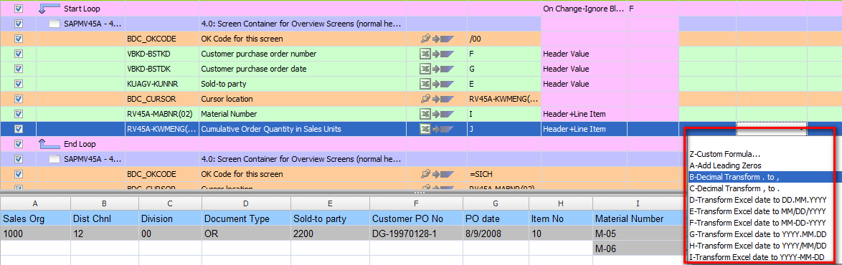Screen dimensions: 842x265
Task: Click the Dist Chnl header cell
Action: 104,218
